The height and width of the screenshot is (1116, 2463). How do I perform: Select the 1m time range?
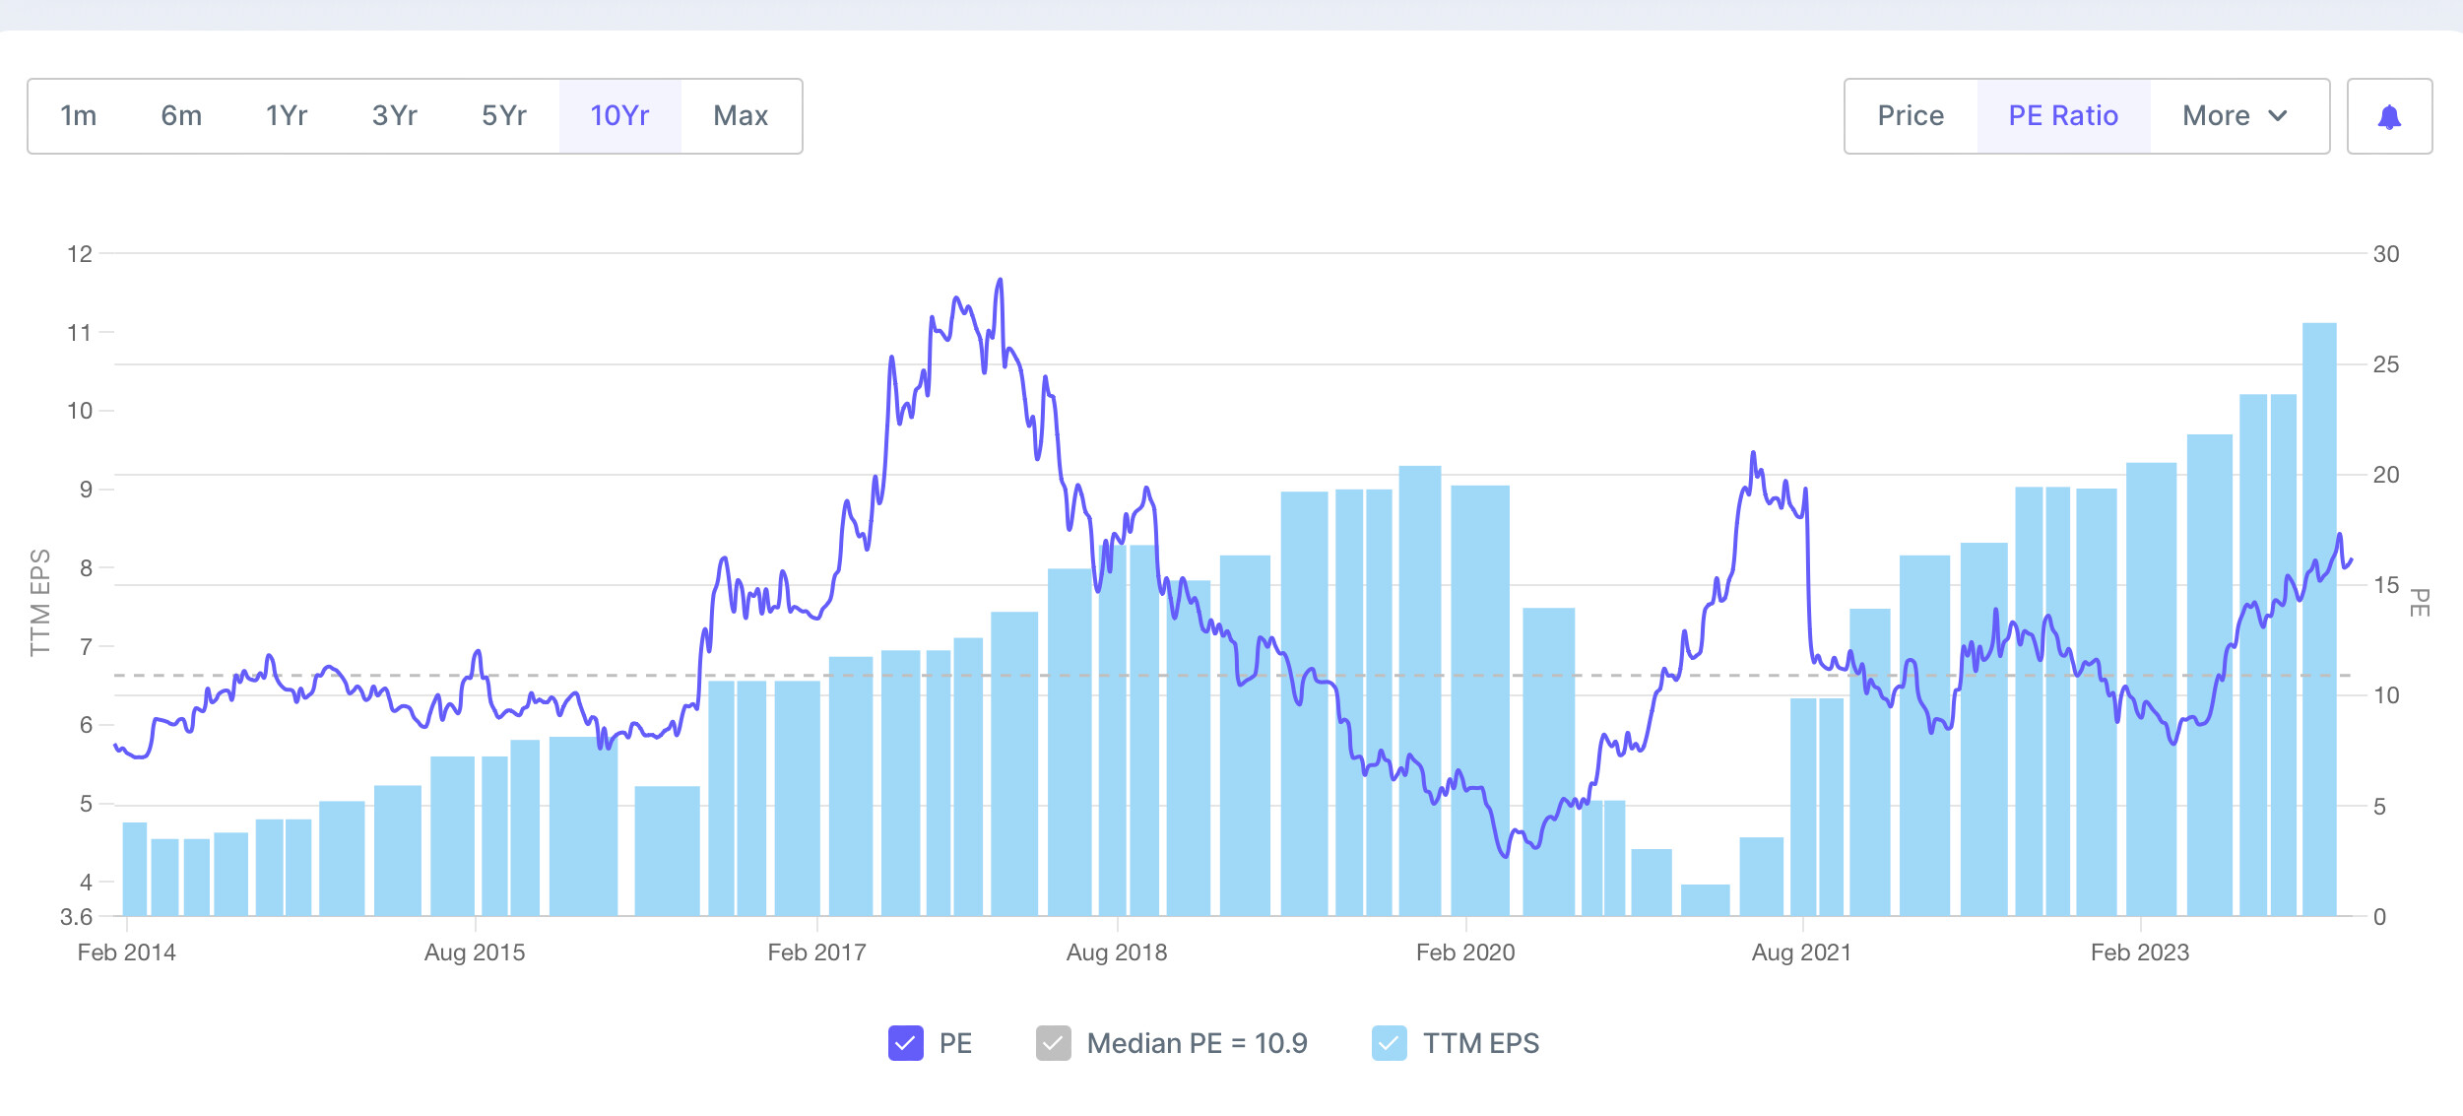[79, 116]
